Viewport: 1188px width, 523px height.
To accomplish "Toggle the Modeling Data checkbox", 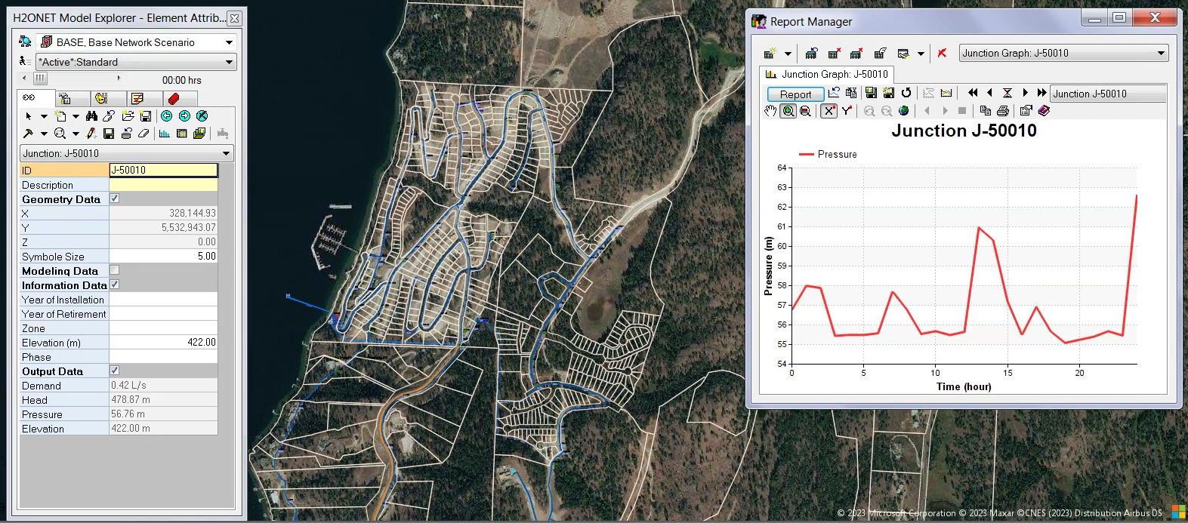I will pyautogui.click(x=115, y=270).
